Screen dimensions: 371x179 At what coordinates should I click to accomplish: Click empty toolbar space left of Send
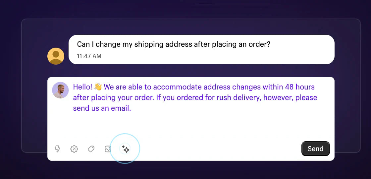[x=215, y=149]
